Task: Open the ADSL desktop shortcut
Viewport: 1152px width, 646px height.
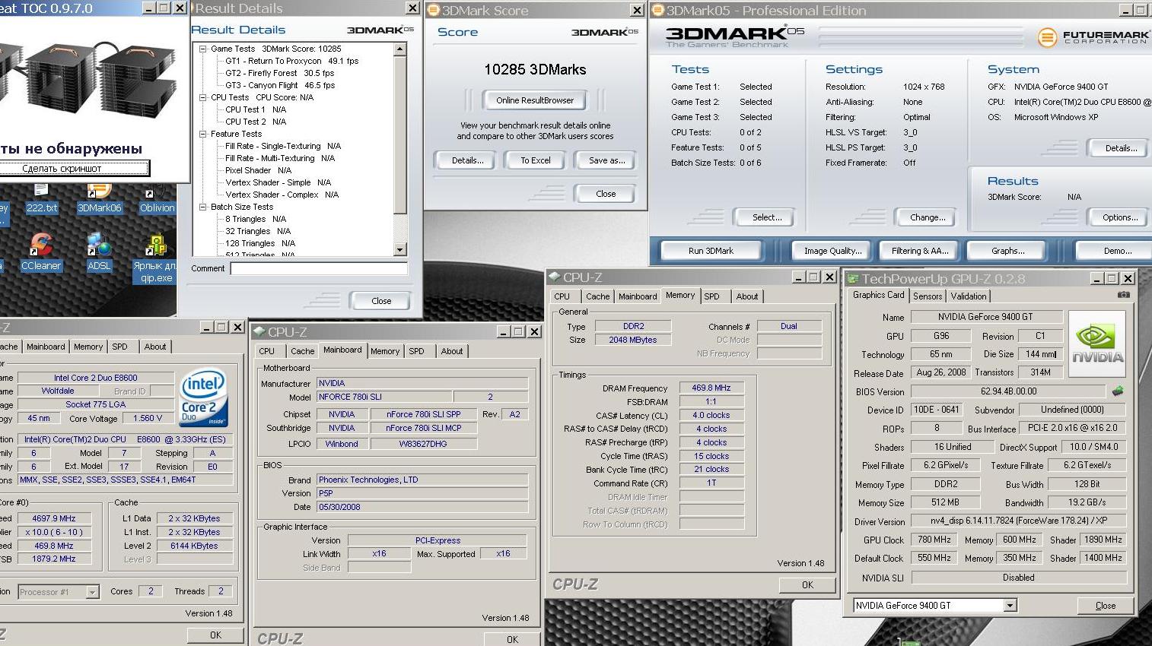Action: (99, 252)
